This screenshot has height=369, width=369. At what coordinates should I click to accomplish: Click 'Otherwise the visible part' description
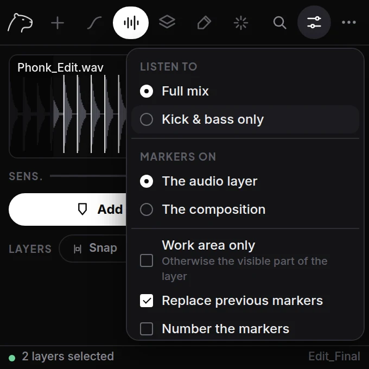point(245,269)
